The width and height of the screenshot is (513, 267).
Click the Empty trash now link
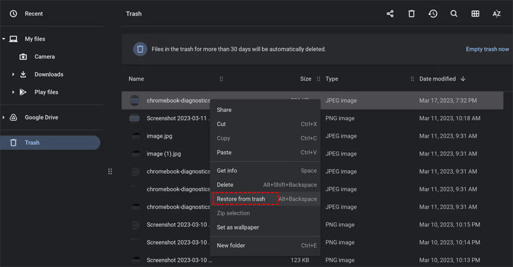pos(487,49)
